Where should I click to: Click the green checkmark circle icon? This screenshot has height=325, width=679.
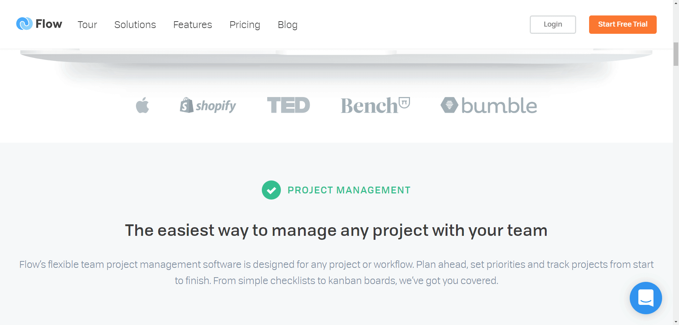(x=271, y=190)
